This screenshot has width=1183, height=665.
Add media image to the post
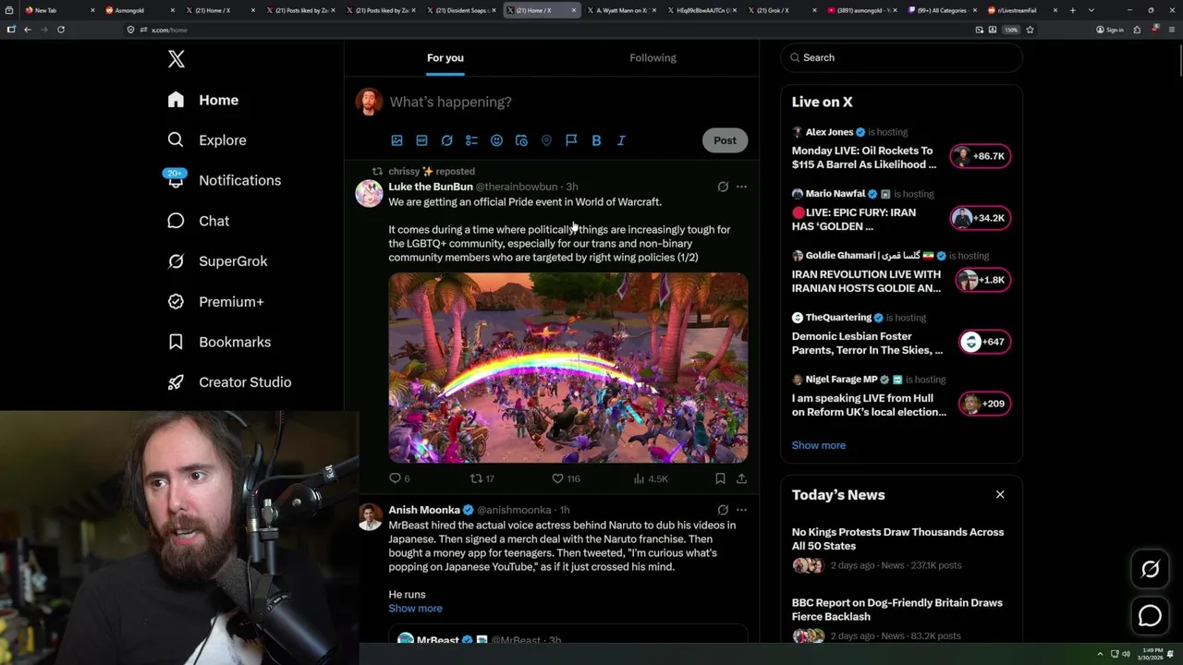coord(396,140)
